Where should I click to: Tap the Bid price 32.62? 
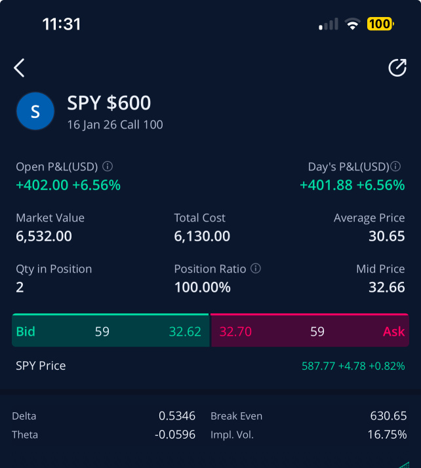[185, 332]
